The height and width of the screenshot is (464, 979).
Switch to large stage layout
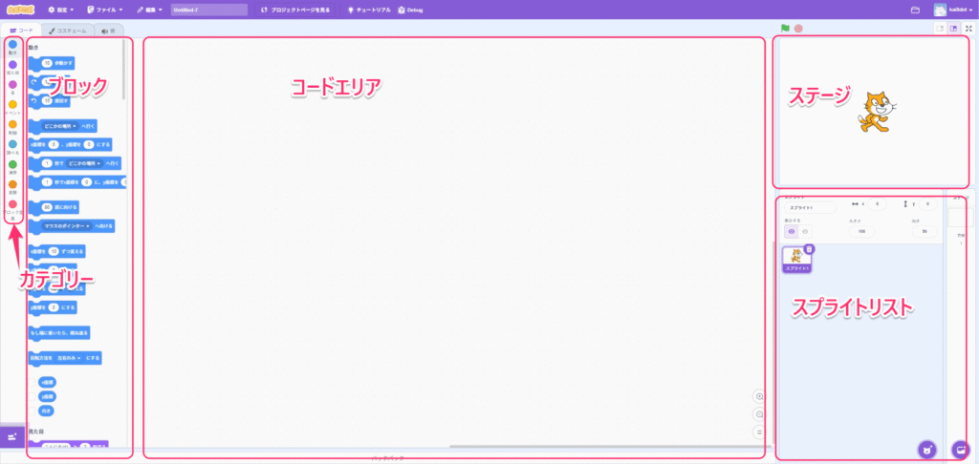[x=953, y=29]
